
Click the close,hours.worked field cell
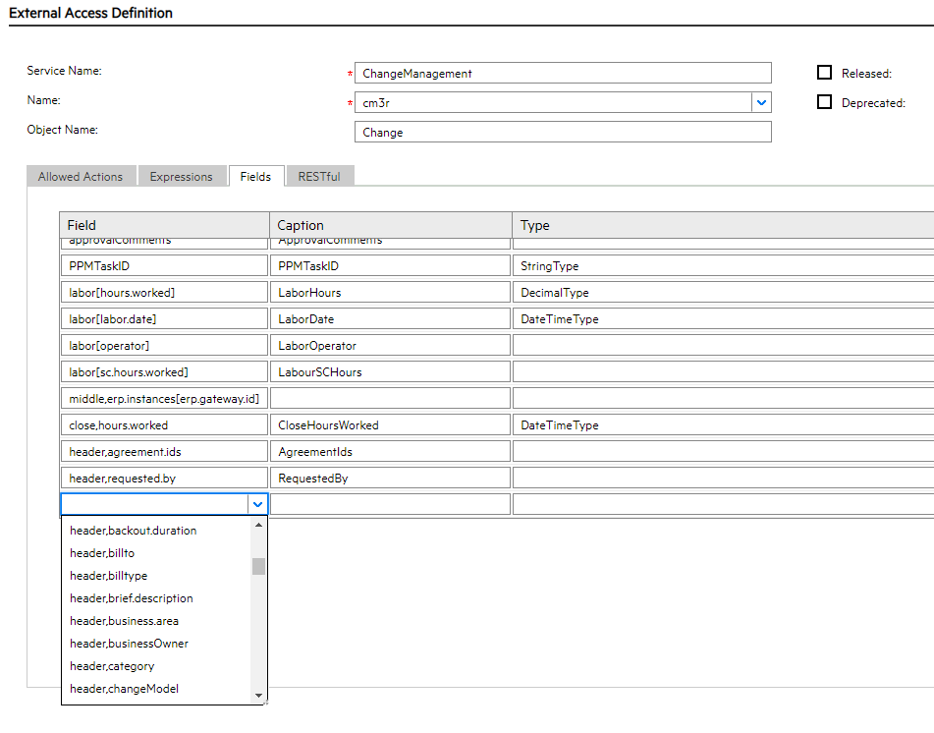[164, 424]
